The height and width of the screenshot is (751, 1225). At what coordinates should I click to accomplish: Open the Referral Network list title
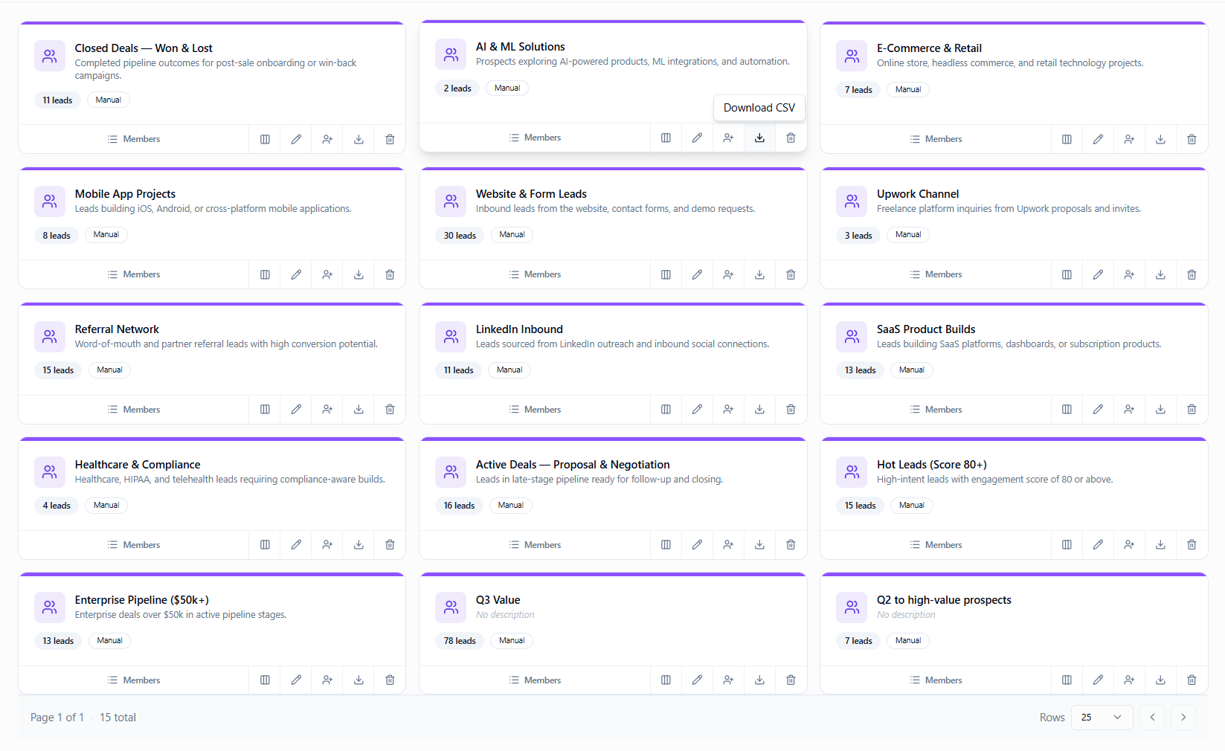[117, 329]
